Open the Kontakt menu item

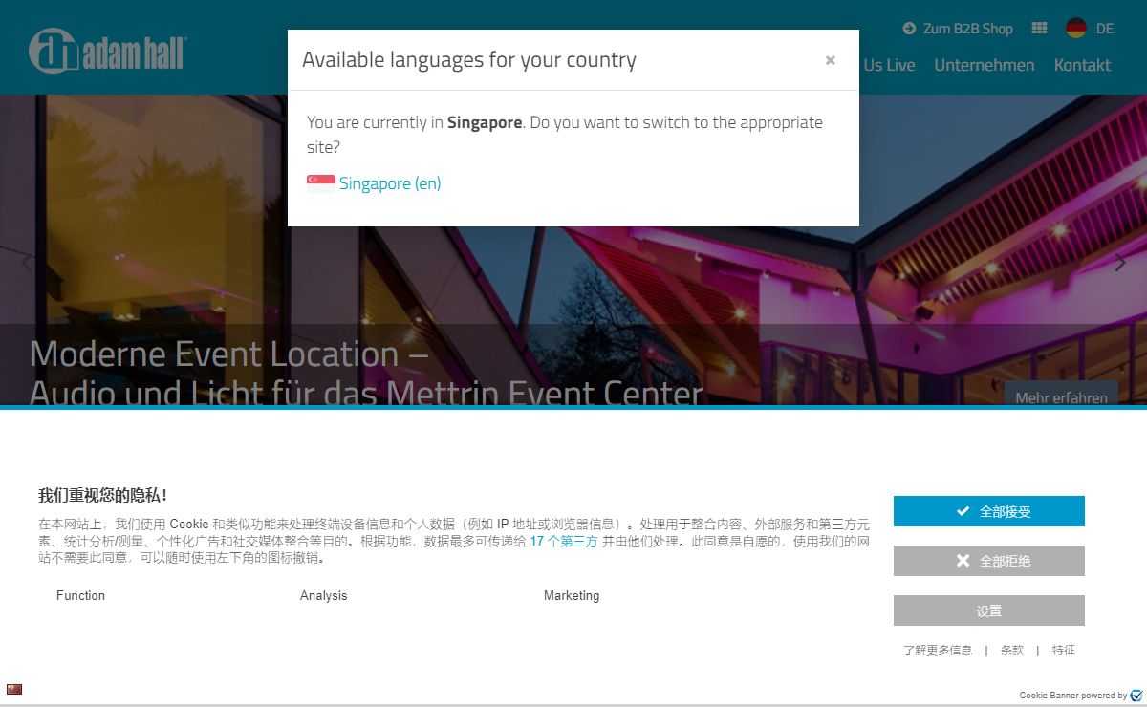[1082, 65]
